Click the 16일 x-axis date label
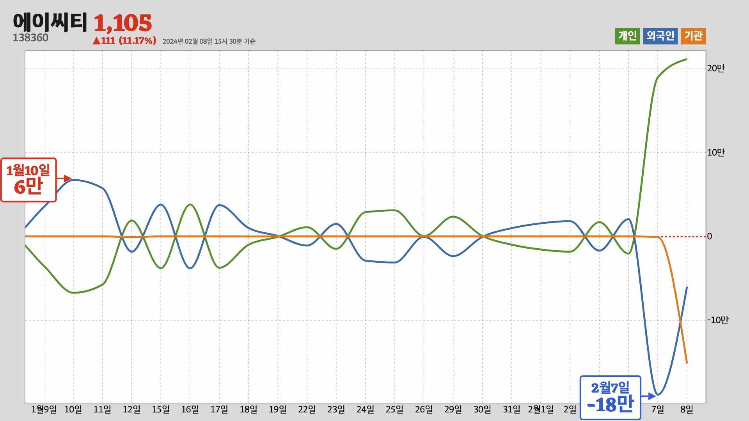 tap(190, 410)
